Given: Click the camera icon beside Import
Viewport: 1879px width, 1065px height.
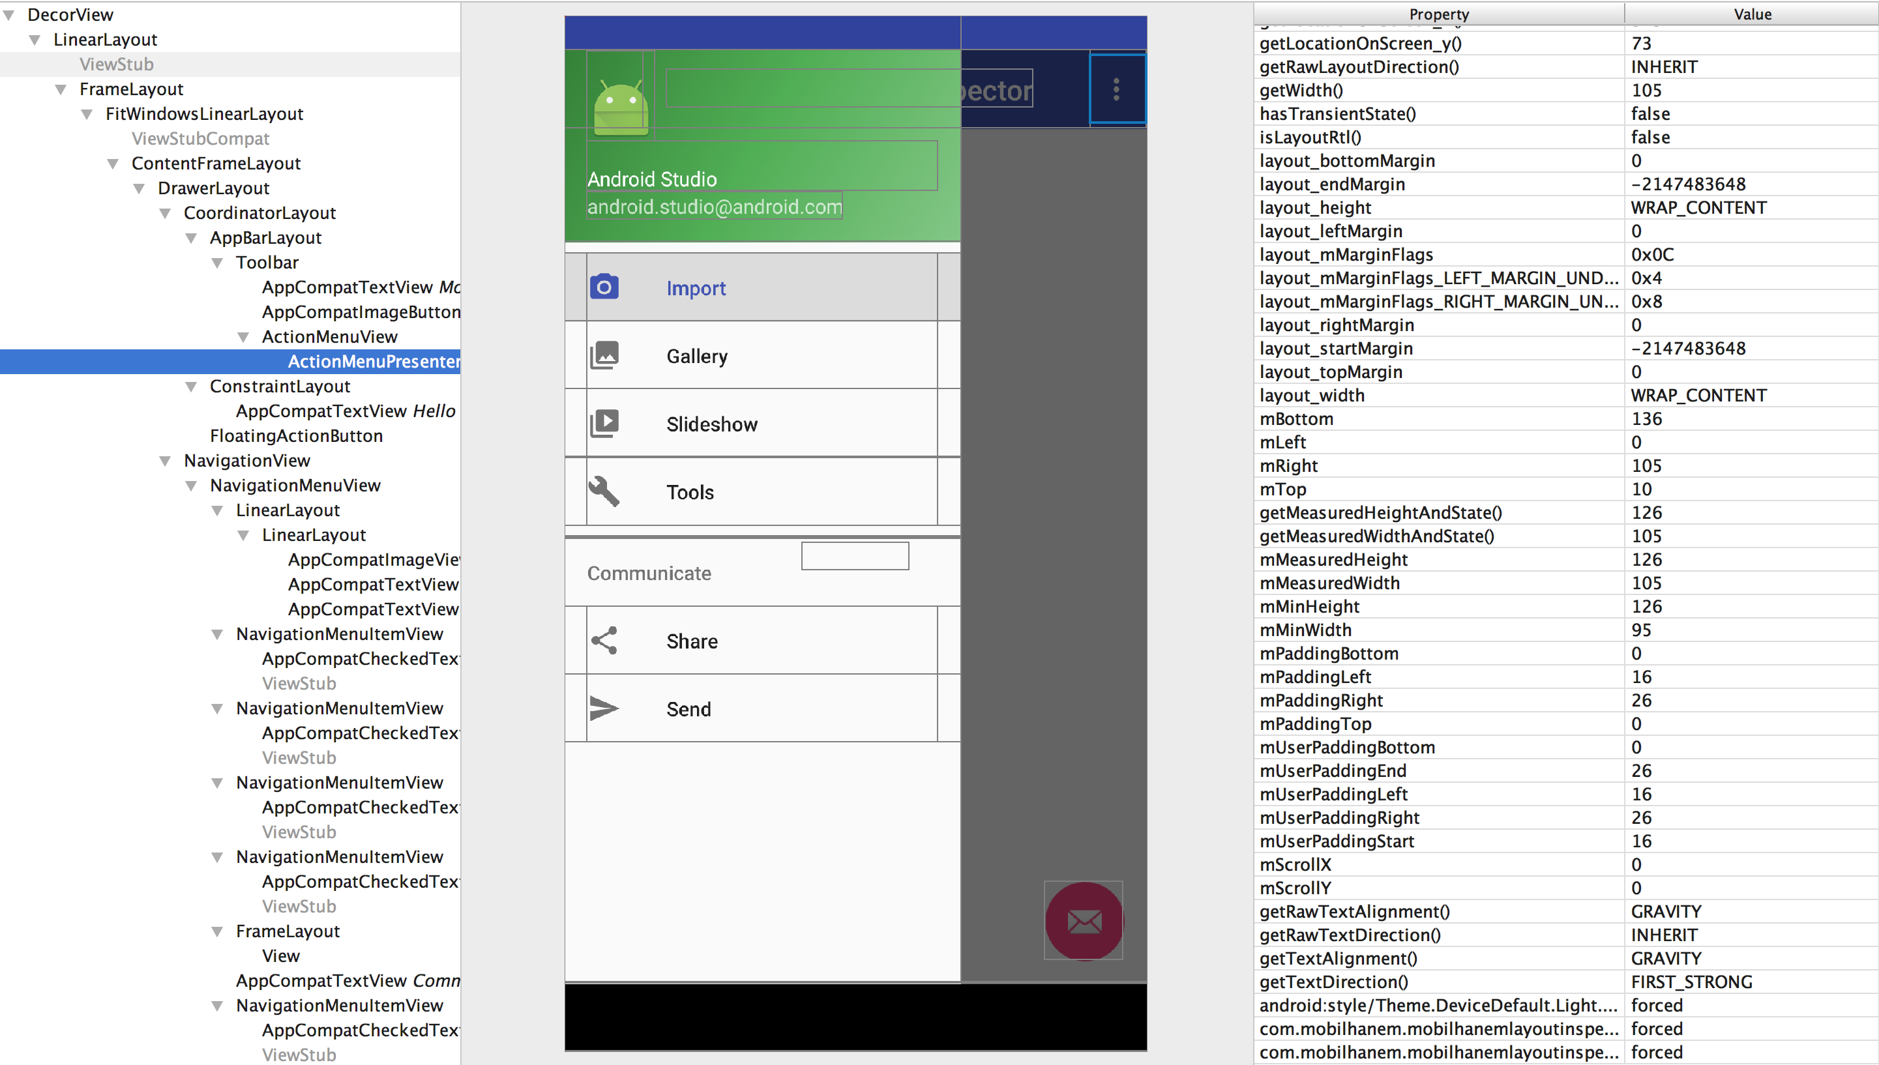Looking at the screenshot, I should click(604, 287).
